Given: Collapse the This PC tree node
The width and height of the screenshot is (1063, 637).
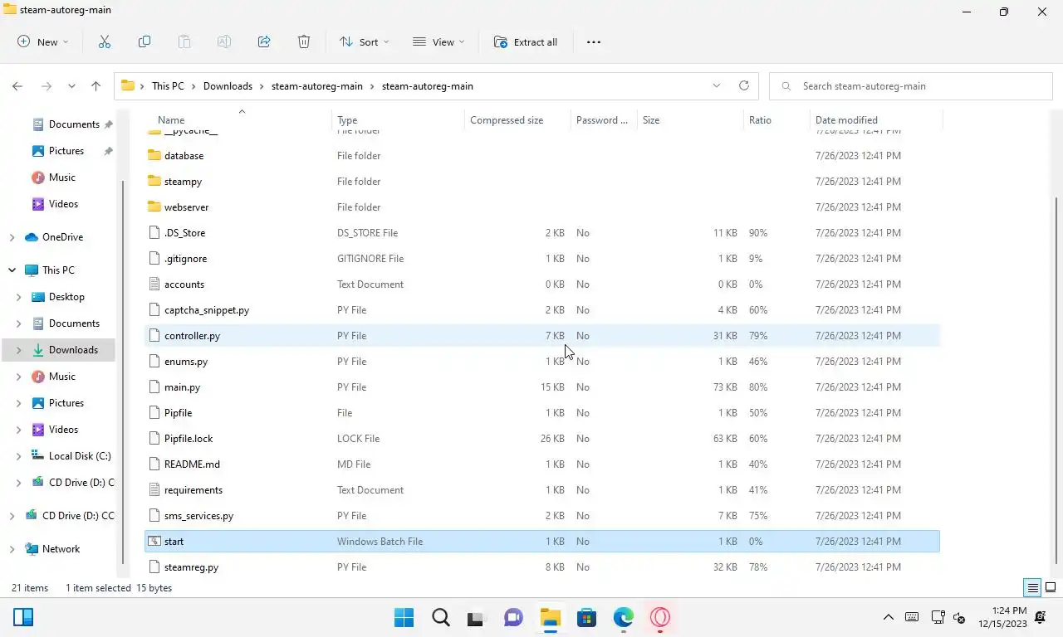Looking at the screenshot, I should (12, 270).
